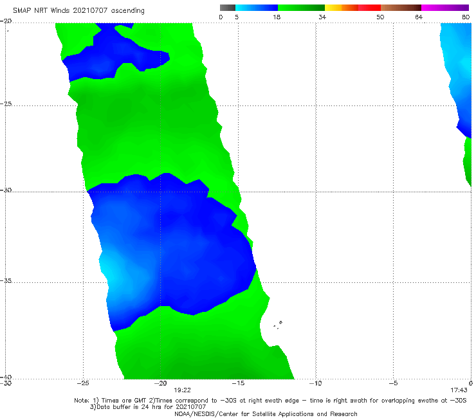
Task: Click the colorbar label '34'
Action: coord(322,17)
